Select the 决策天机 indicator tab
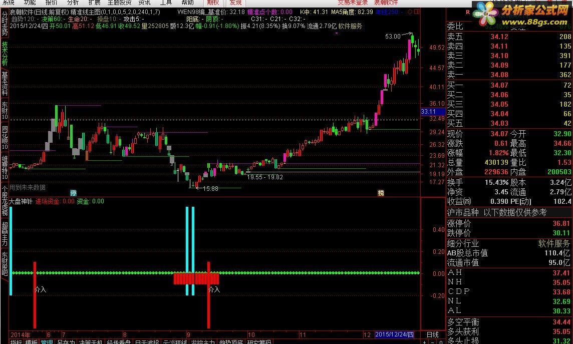Viewport: 573px width, 344px height. [91, 342]
